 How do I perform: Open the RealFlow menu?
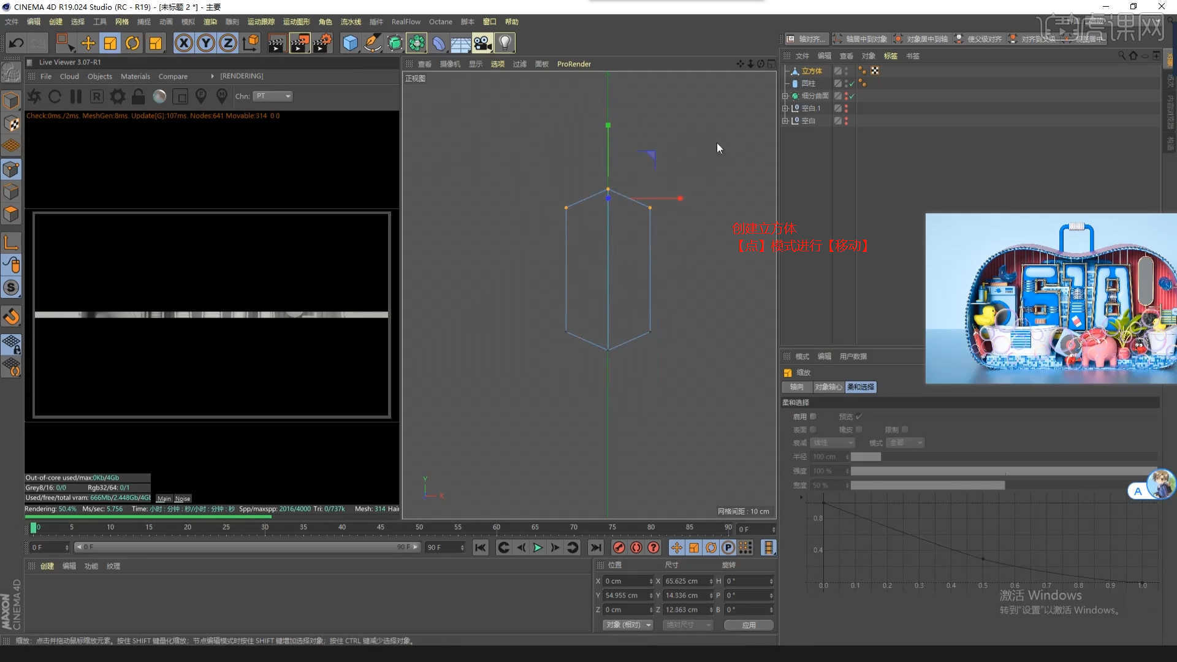pyautogui.click(x=406, y=21)
